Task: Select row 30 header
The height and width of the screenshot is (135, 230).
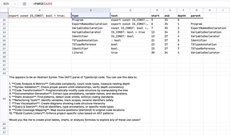Action: pyautogui.click(x=4, y=20)
